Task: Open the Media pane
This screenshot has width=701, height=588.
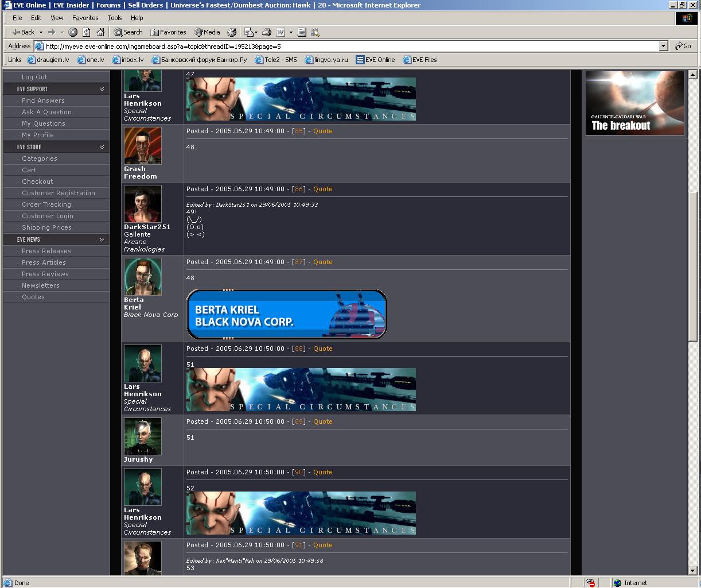Action: pyautogui.click(x=207, y=32)
